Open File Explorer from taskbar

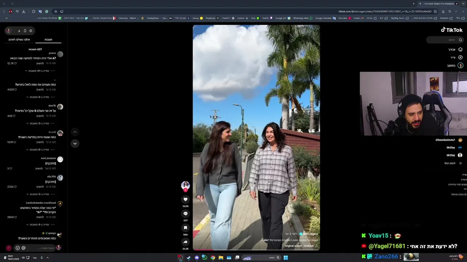coord(221,258)
